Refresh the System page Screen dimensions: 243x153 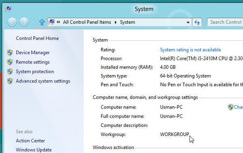click(x=197, y=22)
